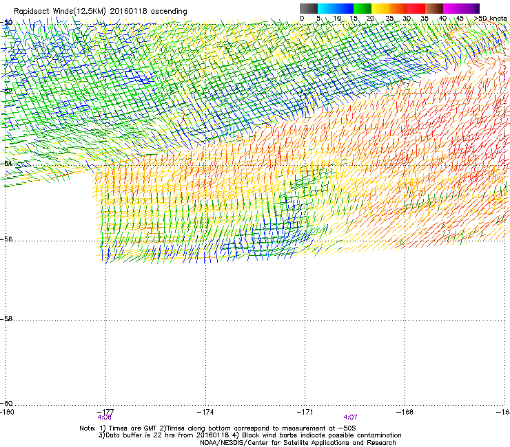Screen dimensions: 510x447
Task: Click the purple 4:07 time stamp
Action: click(351, 417)
